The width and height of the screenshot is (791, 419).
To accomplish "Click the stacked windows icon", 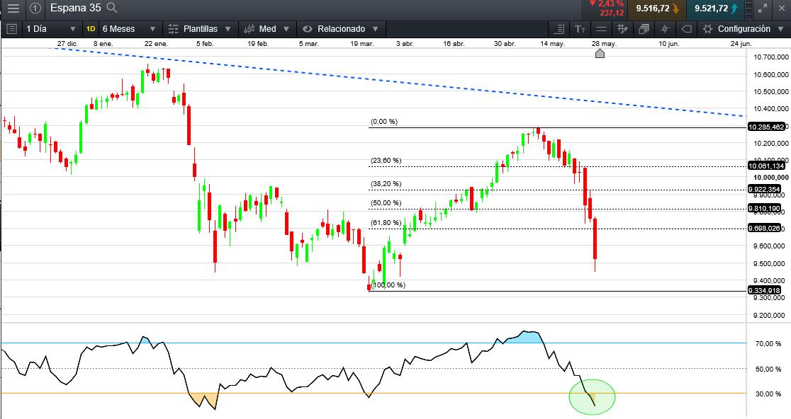I will (x=644, y=29).
